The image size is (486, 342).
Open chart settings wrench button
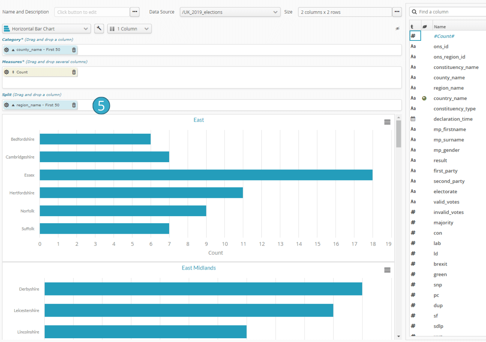tap(99, 28)
